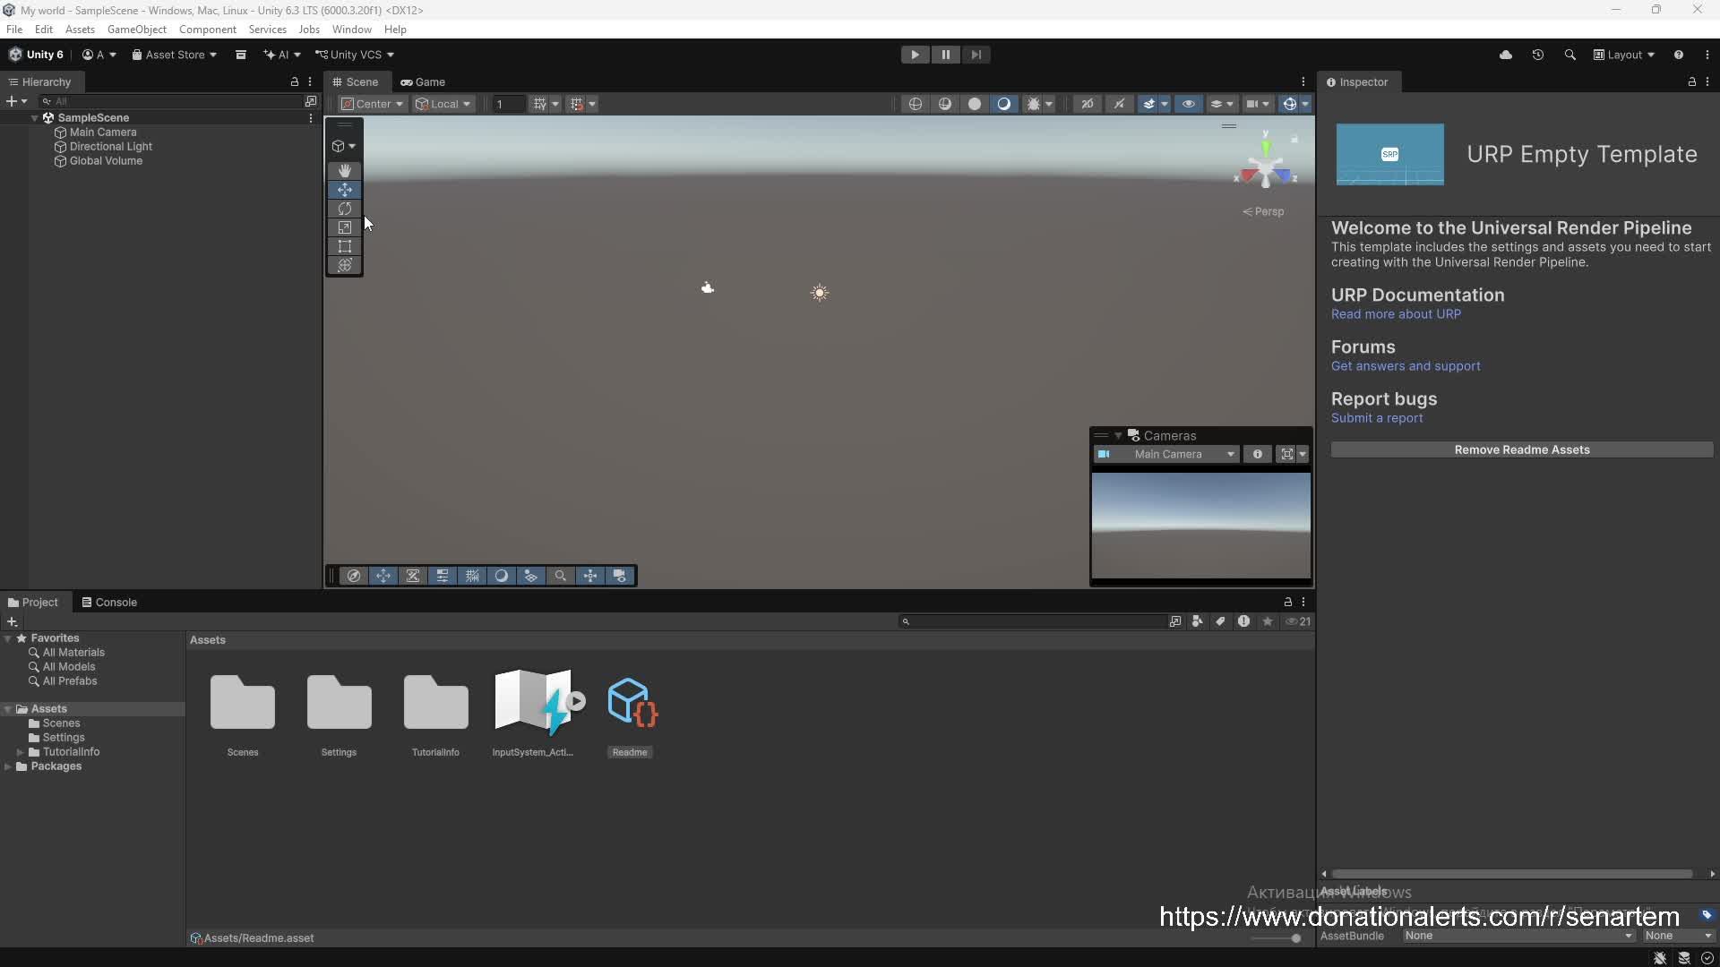Lock the Hierarchy panel
The width and height of the screenshot is (1720, 967).
click(x=294, y=81)
